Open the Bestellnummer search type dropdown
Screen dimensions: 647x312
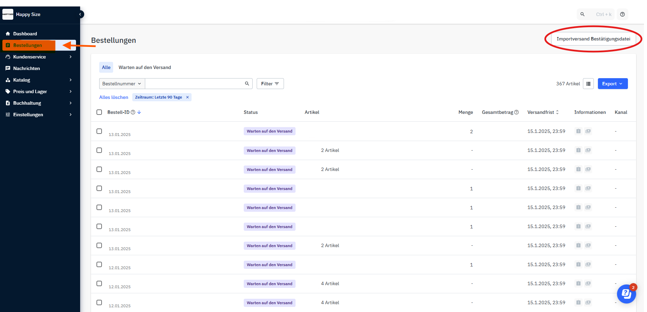(122, 84)
